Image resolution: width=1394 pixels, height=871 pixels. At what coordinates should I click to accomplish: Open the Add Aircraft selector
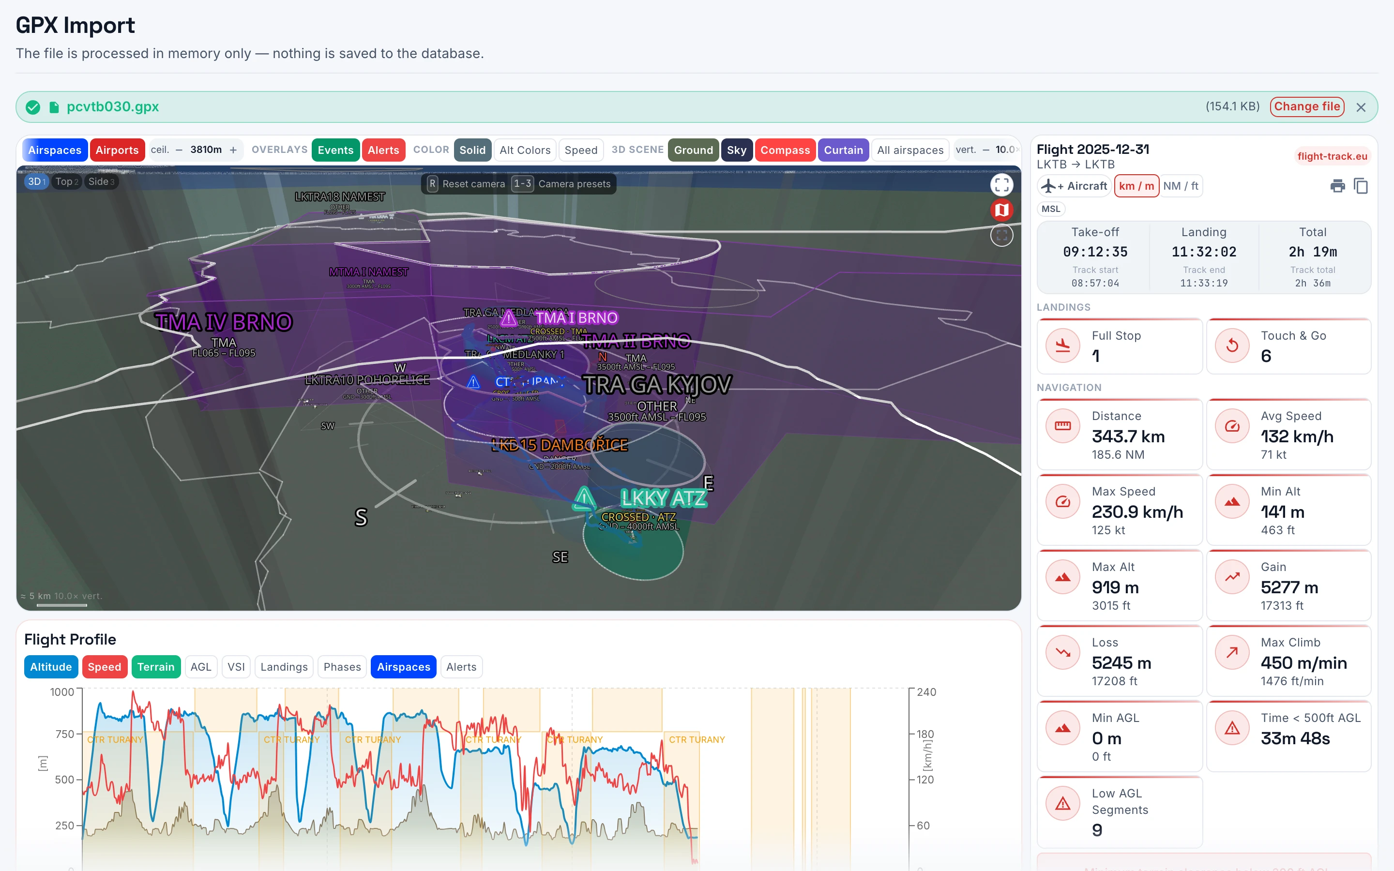point(1075,186)
